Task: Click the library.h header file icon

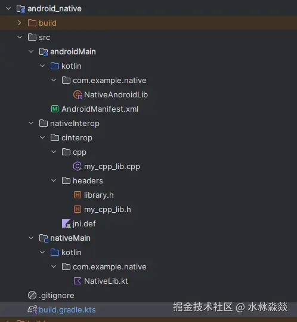Action: pos(78,195)
